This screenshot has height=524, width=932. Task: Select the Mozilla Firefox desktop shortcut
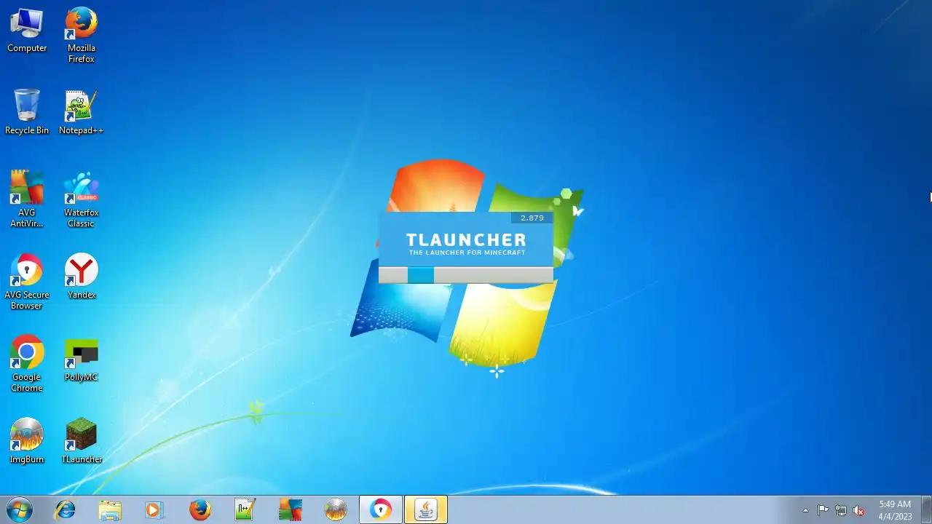point(82,36)
